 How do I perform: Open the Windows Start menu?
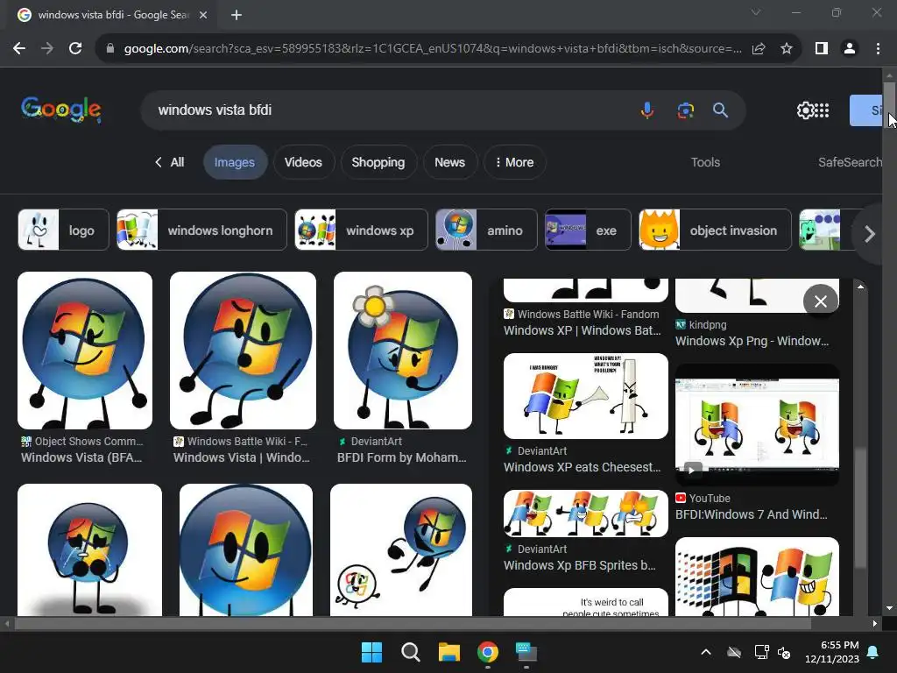371,652
